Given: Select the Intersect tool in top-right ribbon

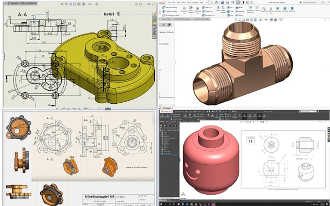Looking at the screenshot, I should [240, 11].
